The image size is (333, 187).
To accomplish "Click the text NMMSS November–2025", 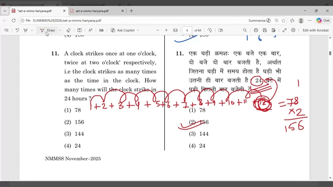I will click(x=73, y=159).
